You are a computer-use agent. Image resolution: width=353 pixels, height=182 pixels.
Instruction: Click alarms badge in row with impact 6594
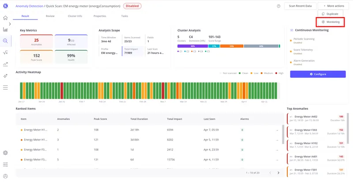click(242, 130)
